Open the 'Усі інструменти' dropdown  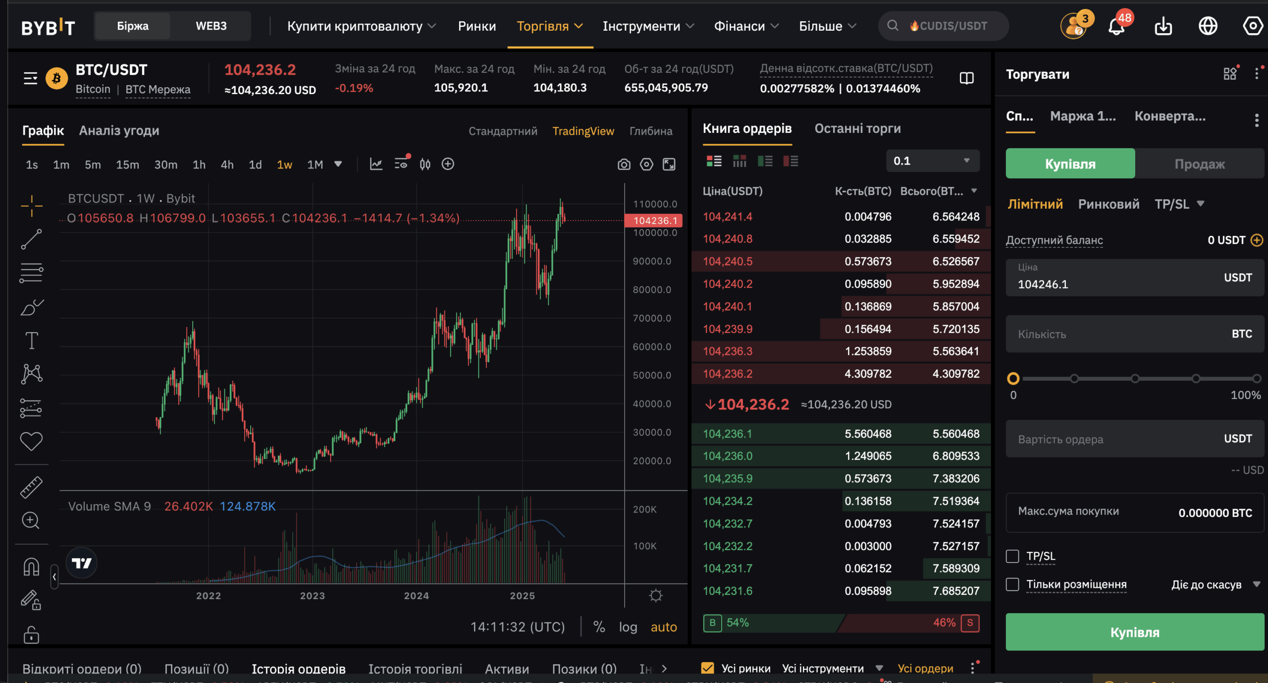[832, 668]
